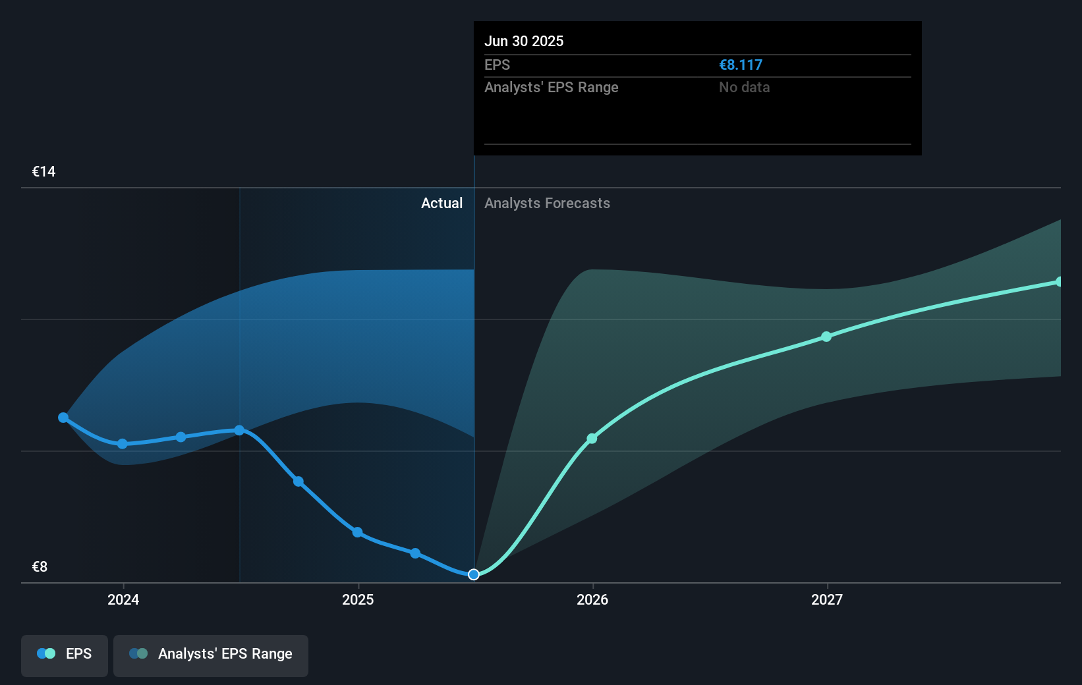The width and height of the screenshot is (1082, 685).
Task: Collapse the Analysts' EPS Range legend entry
Action: pyautogui.click(x=211, y=656)
